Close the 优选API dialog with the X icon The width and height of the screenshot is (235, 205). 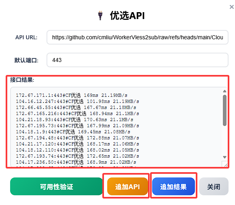coord(231,7)
